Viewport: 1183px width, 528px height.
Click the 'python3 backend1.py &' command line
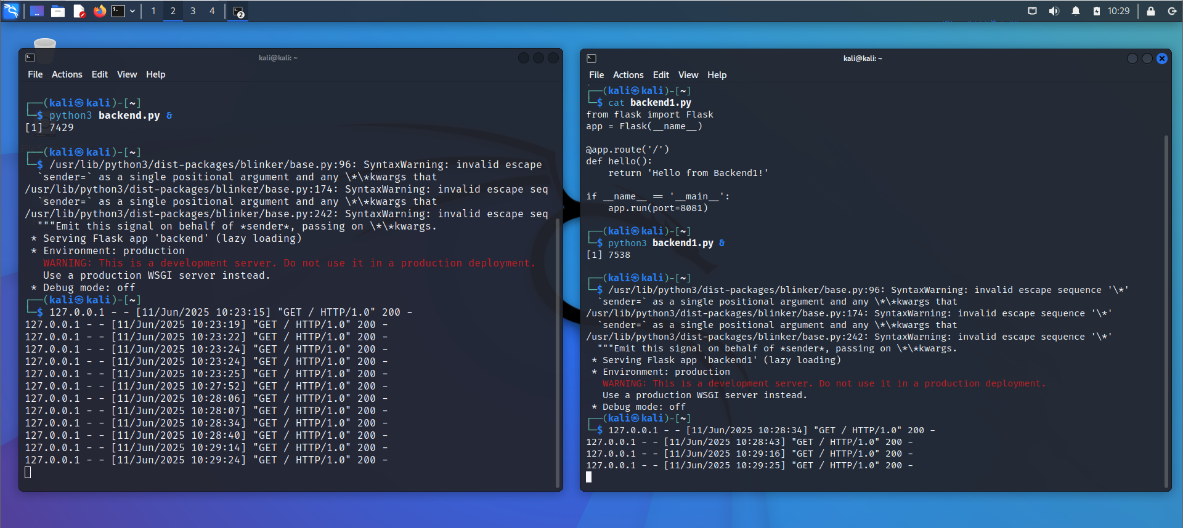(666, 243)
